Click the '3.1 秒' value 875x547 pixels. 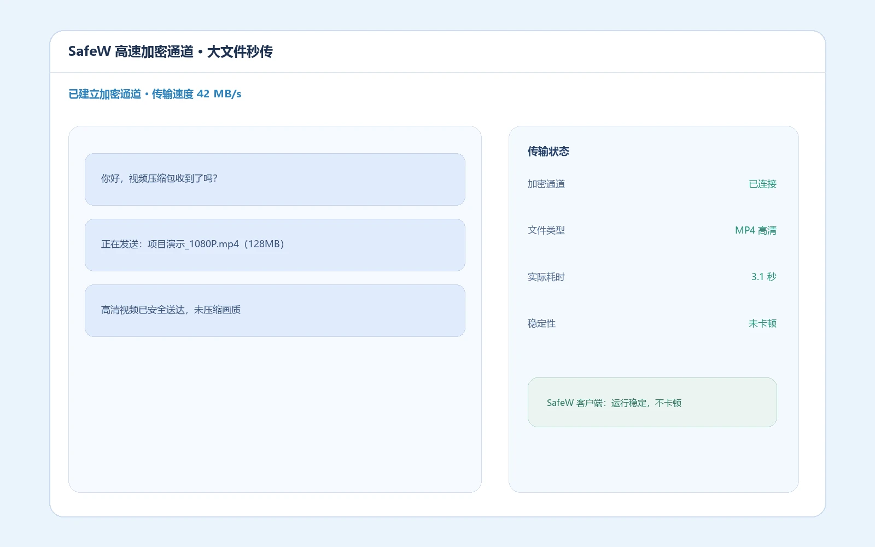point(763,277)
